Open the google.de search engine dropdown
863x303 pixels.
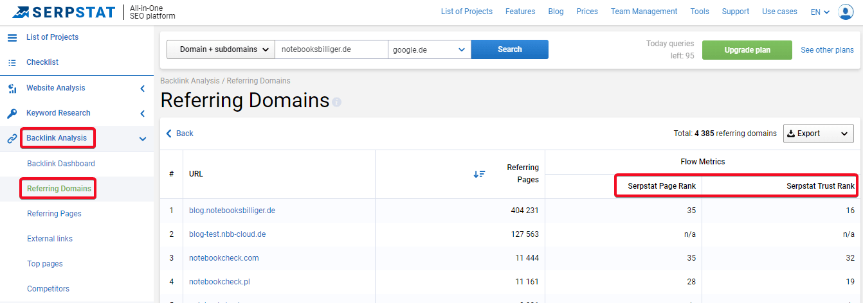click(x=430, y=49)
